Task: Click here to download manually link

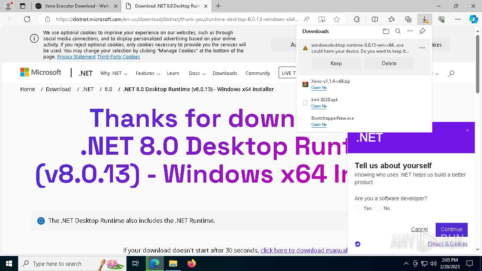Action: tap(304, 250)
